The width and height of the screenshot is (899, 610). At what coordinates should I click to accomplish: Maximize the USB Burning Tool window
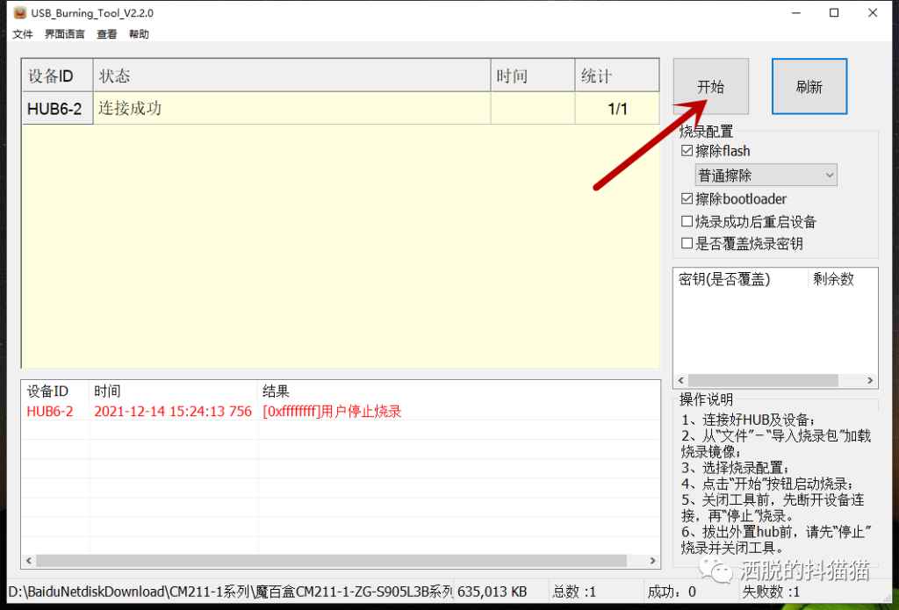click(x=834, y=13)
